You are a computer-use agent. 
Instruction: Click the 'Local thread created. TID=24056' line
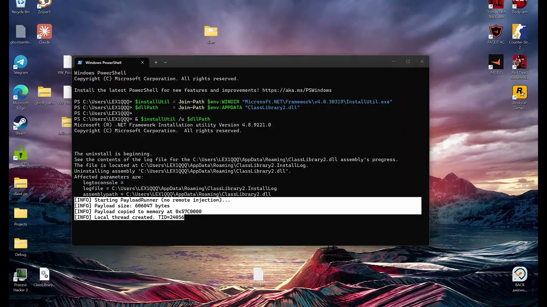click(x=129, y=217)
